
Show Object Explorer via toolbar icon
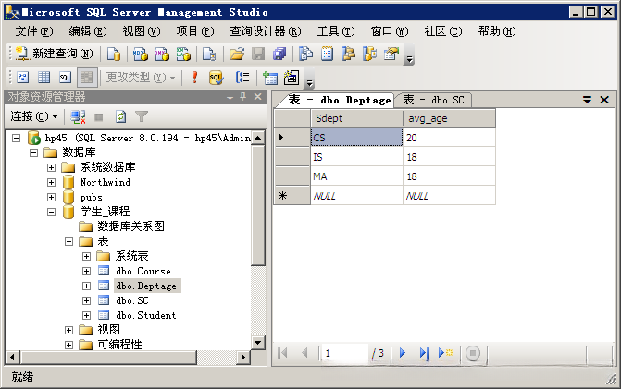coord(348,54)
